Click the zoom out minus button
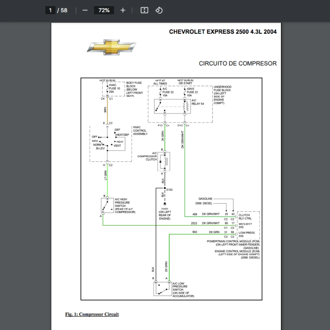This screenshot has height=330, width=330. coord(85,10)
